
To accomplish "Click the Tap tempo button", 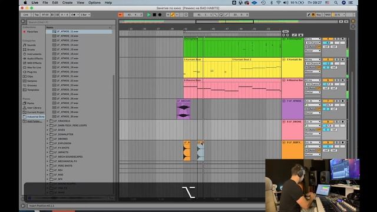I will pos(37,15).
